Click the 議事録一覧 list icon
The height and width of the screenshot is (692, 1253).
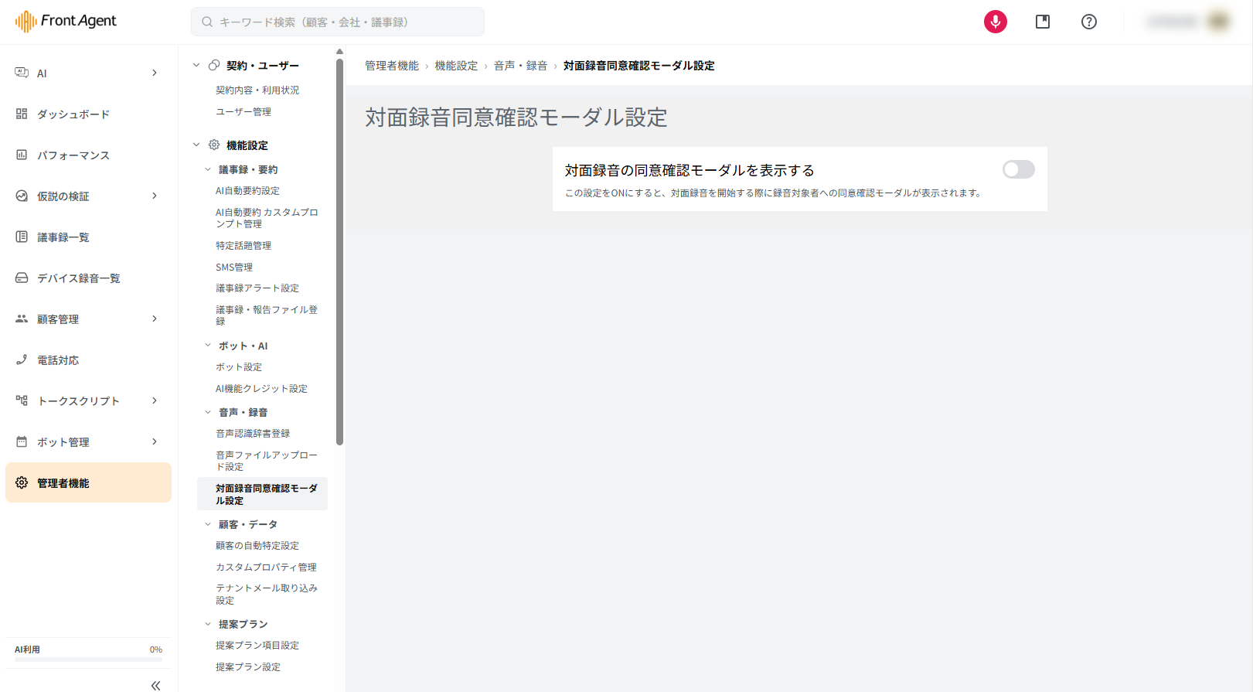tap(22, 237)
